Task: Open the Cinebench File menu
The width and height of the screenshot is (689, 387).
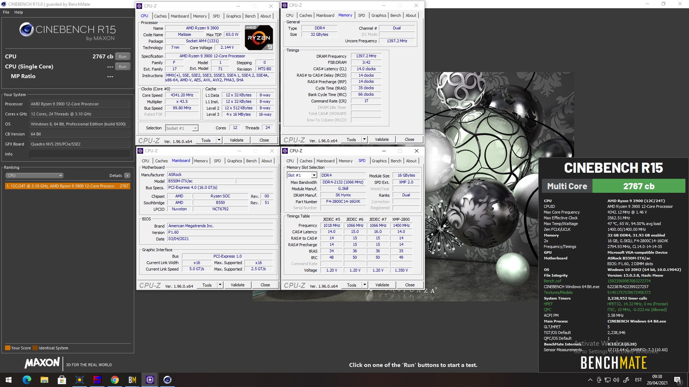Action: point(6,12)
